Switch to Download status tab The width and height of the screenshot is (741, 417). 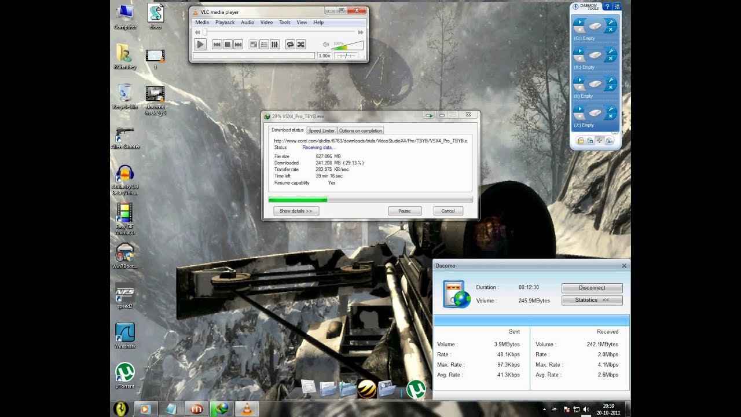[288, 130]
